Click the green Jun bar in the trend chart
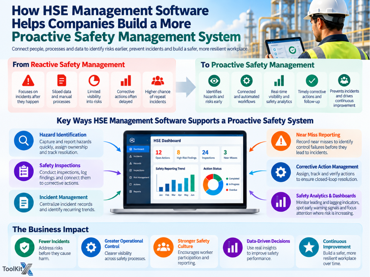The width and height of the screenshot is (370, 277). point(193,183)
